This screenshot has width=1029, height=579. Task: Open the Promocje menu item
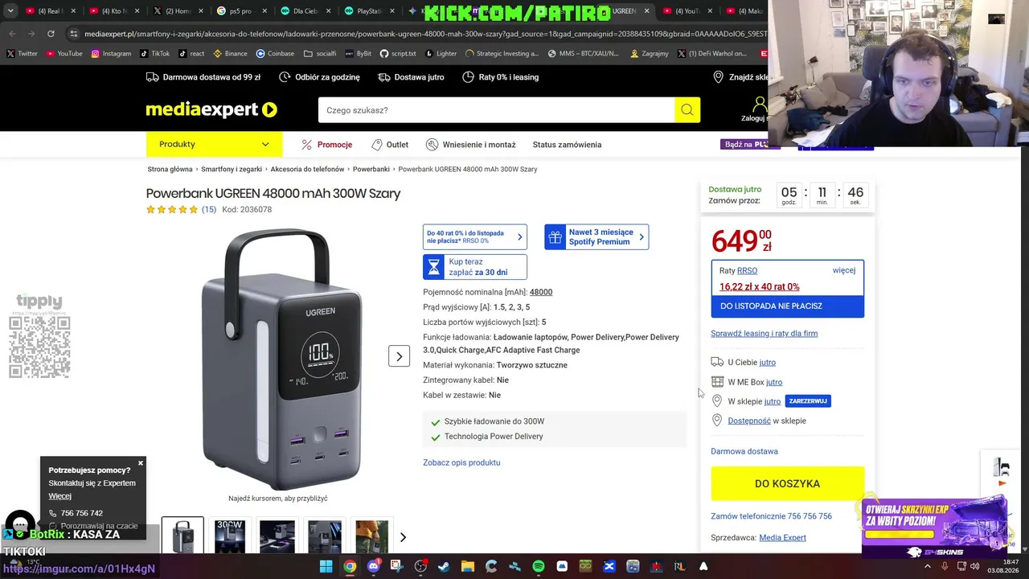click(x=327, y=145)
